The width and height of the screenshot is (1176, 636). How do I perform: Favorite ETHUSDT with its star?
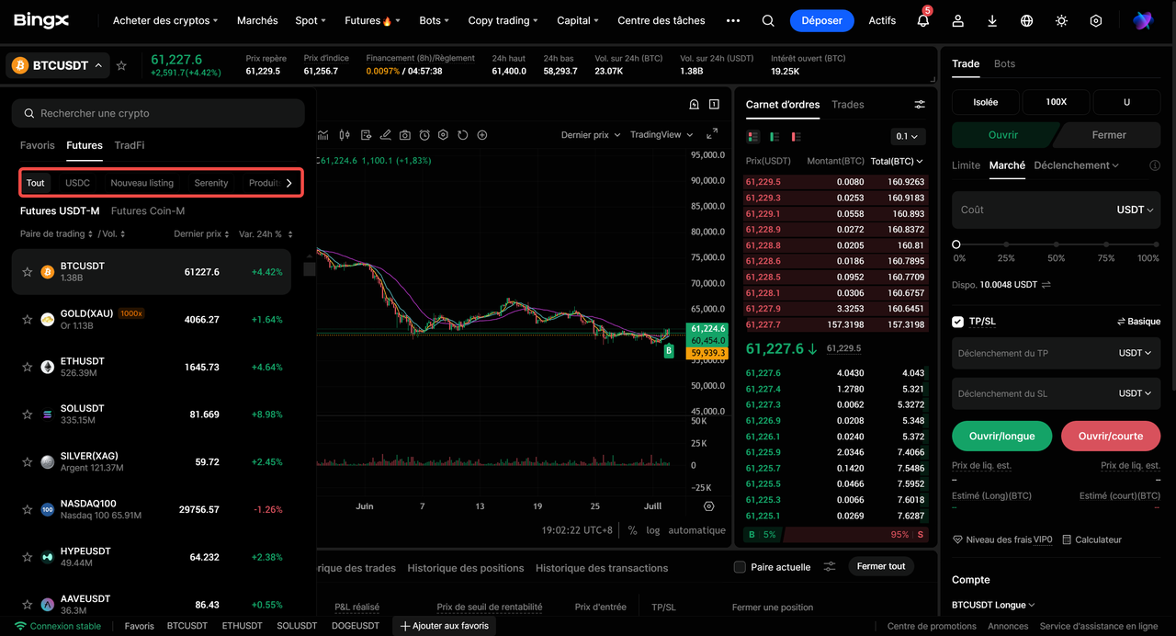(28, 367)
